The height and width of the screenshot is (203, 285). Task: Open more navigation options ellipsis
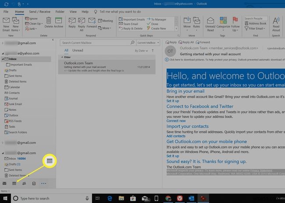(x=43, y=183)
